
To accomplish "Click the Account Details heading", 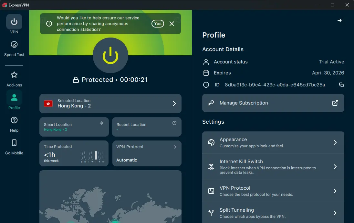I will [x=223, y=49].
